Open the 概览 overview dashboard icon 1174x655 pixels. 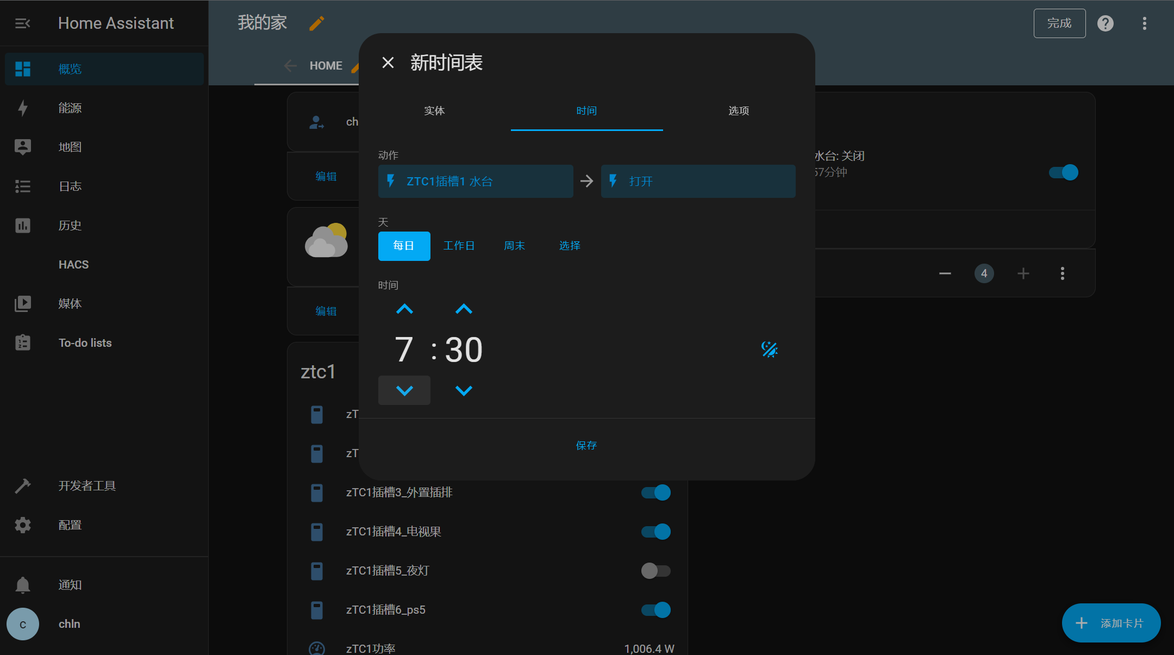23,69
